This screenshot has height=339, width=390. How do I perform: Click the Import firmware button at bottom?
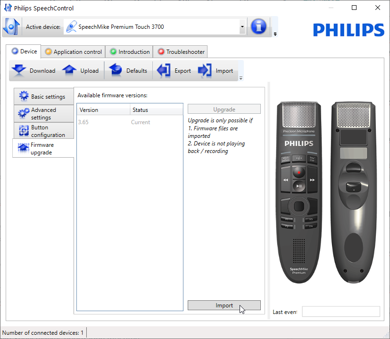224,305
